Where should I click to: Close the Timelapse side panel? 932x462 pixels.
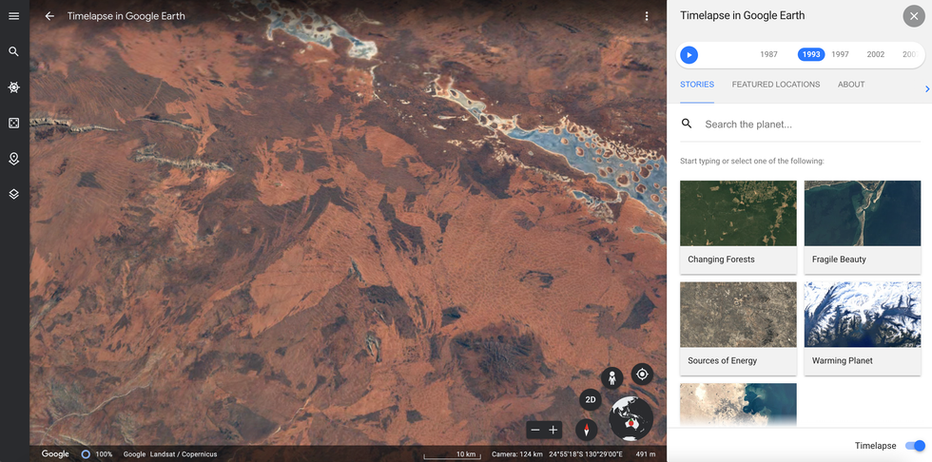pyautogui.click(x=914, y=16)
